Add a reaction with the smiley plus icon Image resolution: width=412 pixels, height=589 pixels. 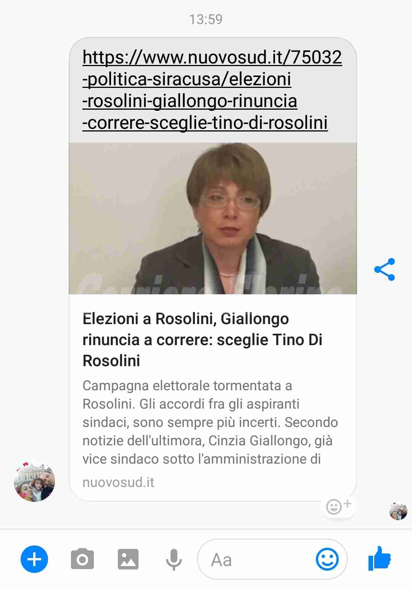pos(338,506)
